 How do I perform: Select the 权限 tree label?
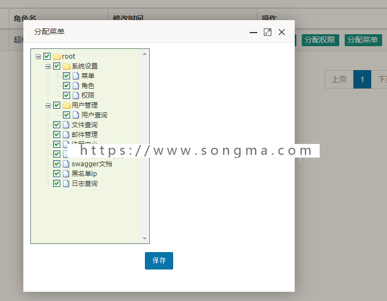coord(88,96)
